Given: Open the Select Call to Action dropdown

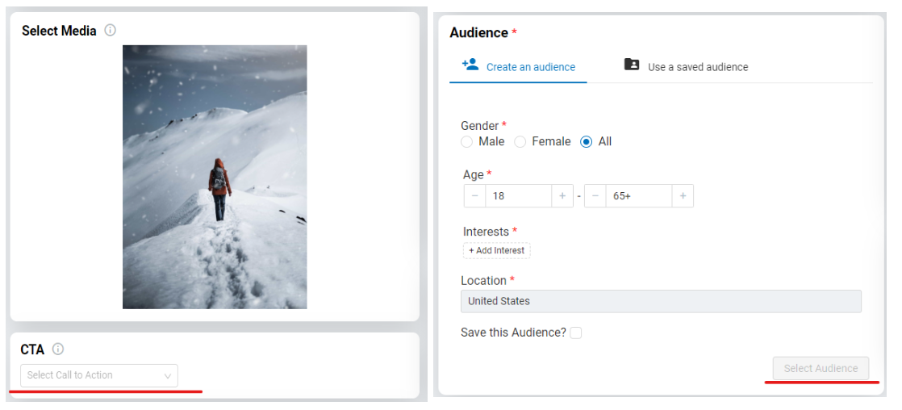Looking at the screenshot, I should tap(99, 375).
